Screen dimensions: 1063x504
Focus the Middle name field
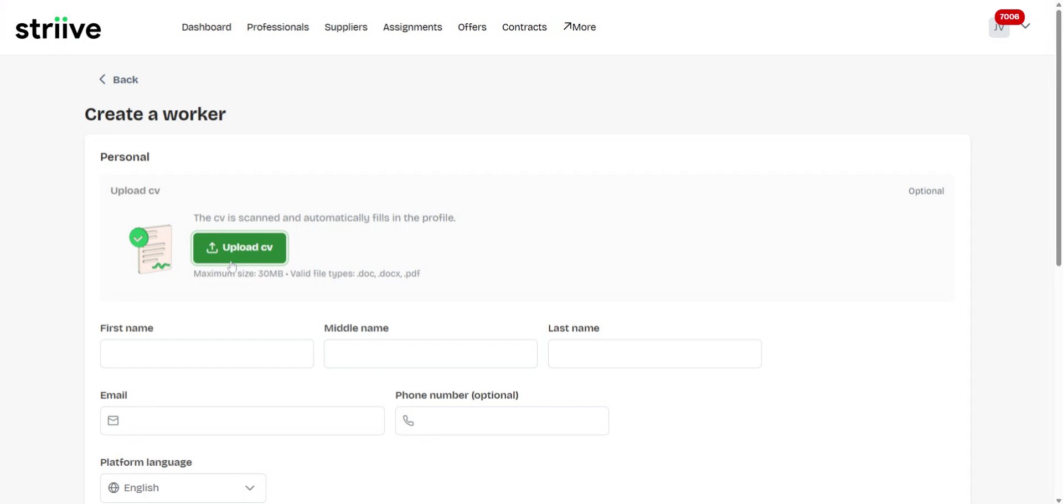click(x=431, y=354)
